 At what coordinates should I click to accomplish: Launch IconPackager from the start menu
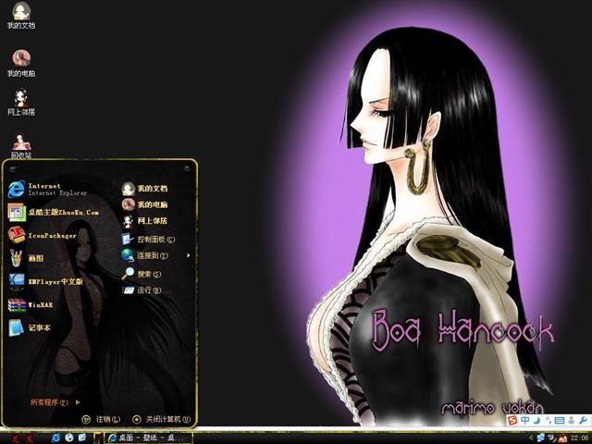[x=43, y=236]
